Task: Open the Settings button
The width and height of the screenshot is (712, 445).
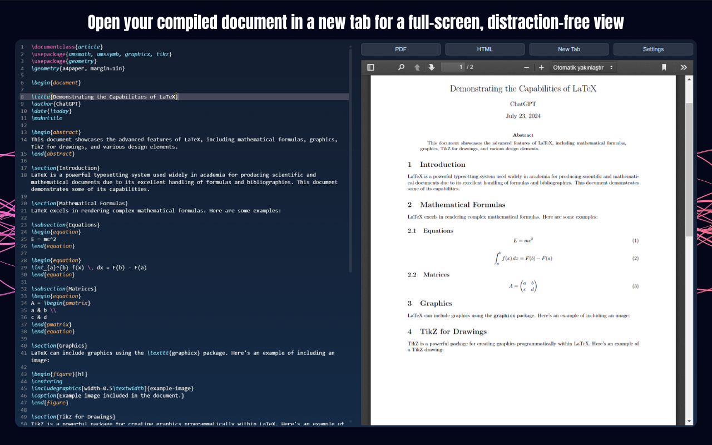Action: [653, 50]
